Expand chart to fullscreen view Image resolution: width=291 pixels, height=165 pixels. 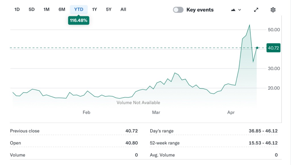pos(256,10)
